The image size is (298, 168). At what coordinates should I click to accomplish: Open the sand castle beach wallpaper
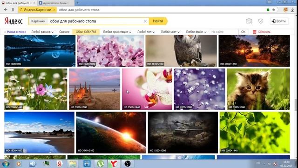coord(95,89)
